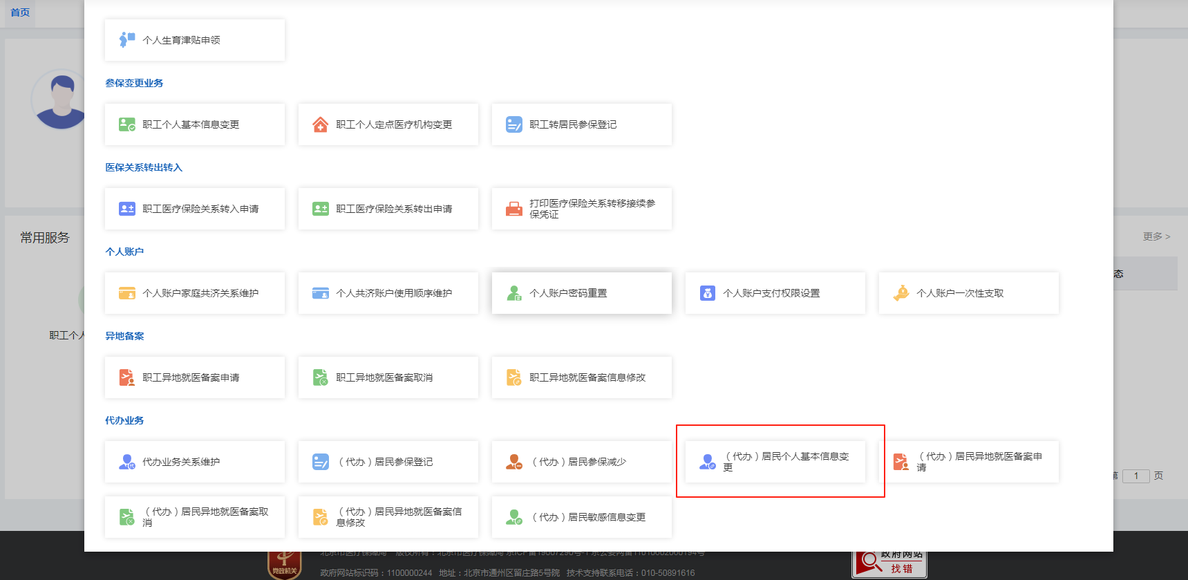Click the （代办）居民参保减少 icon
The image size is (1188, 580).
(514, 461)
